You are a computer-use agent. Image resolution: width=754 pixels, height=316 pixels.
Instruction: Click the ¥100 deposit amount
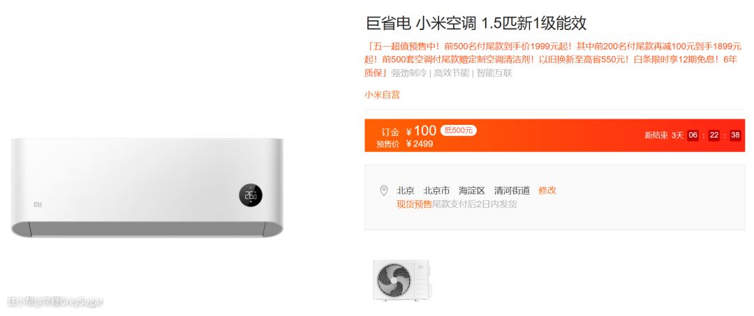click(421, 130)
